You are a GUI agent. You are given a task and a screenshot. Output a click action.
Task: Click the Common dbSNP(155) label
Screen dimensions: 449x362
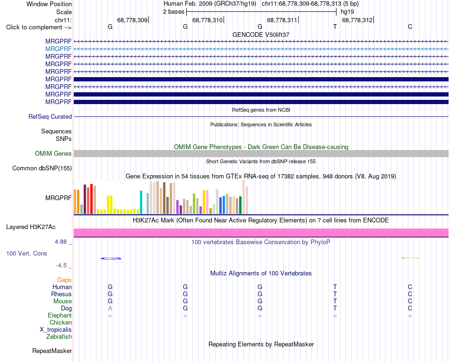(x=42, y=168)
